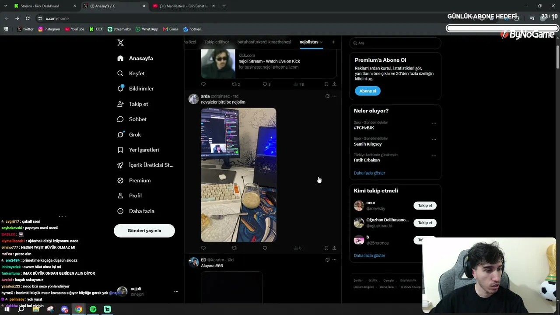Click the Profil person icon
This screenshot has height=315, width=560.
(120, 196)
